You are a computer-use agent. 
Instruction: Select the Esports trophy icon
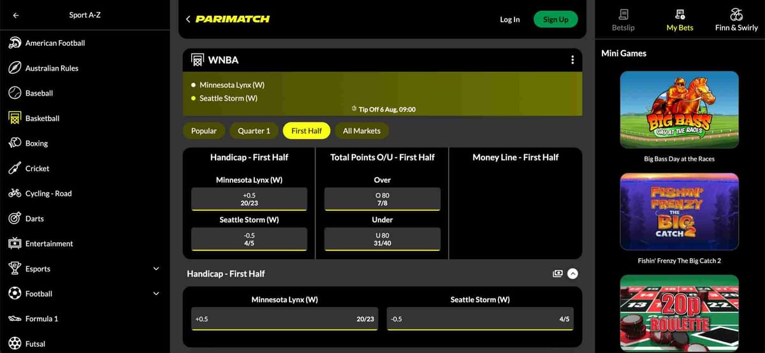point(15,268)
